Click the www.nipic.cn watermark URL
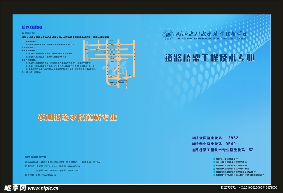283x193 pixels. 43,188
